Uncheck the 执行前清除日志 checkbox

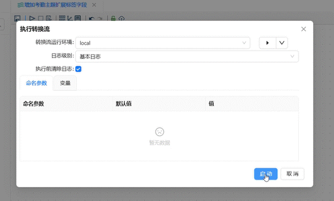pyautogui.click(x=78, y=69)
